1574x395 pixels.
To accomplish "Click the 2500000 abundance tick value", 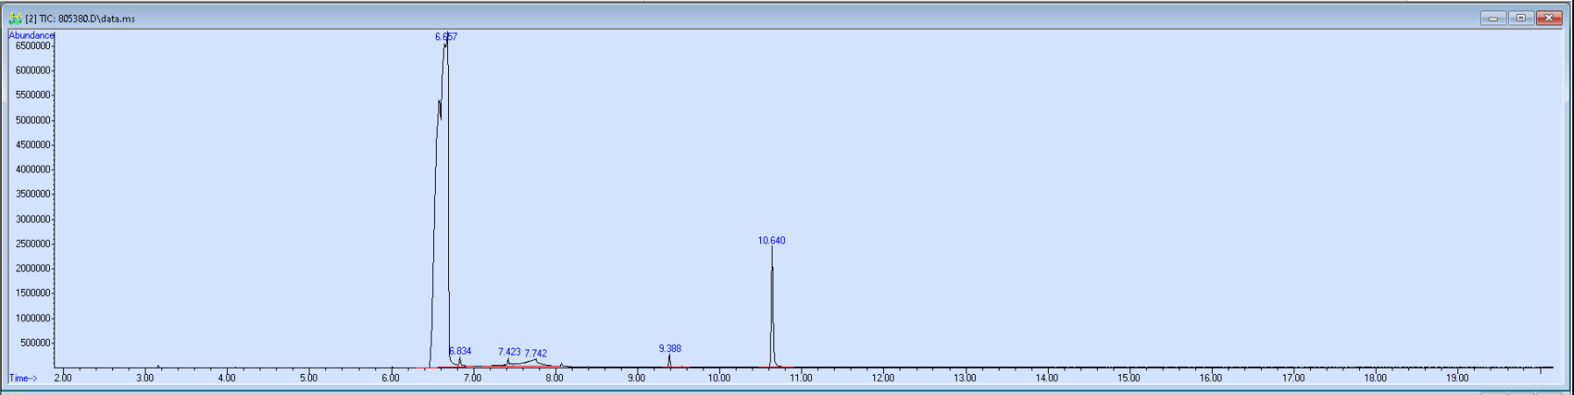I will [x=33, y=243].
